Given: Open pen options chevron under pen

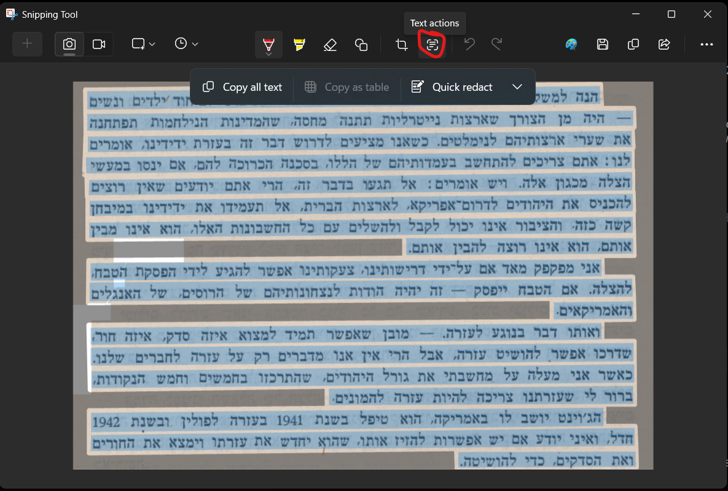Looking at the screenshot, I should [268, 54].
